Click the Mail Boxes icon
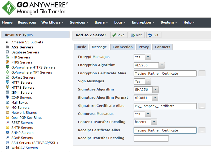Viewport: 211px width, 154px height. (x=7, y=102)
